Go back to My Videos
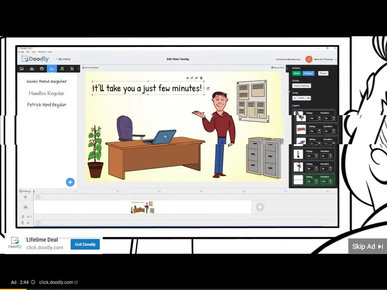 click(x=63, y=59)
